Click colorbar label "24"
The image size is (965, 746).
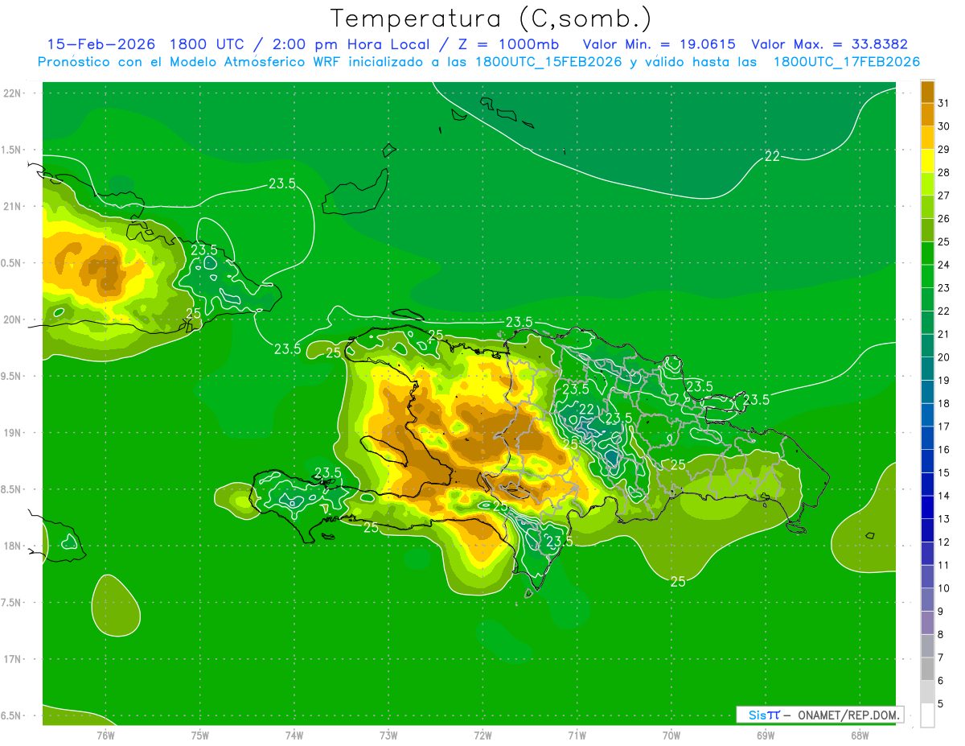pos(943,264)
